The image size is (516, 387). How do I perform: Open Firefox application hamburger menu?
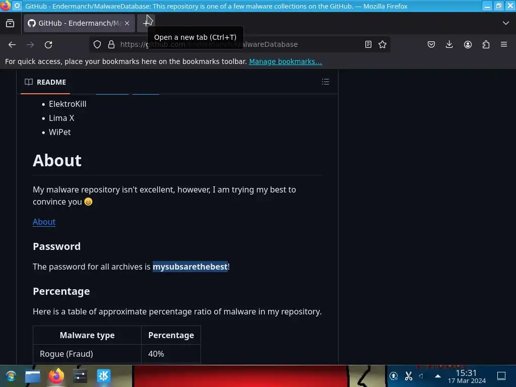(504, 44)
